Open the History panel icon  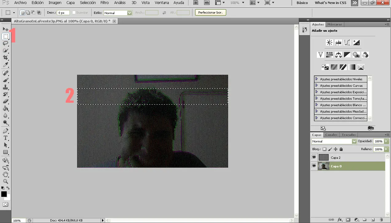[305, 30]
